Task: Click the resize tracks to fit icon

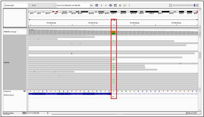Action: click(120, 5)
